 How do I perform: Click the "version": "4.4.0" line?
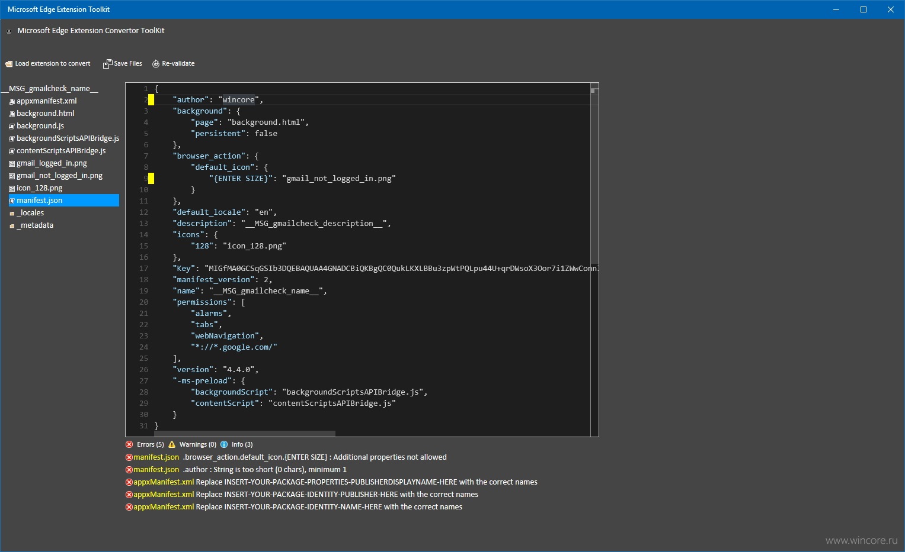point(215,370)
